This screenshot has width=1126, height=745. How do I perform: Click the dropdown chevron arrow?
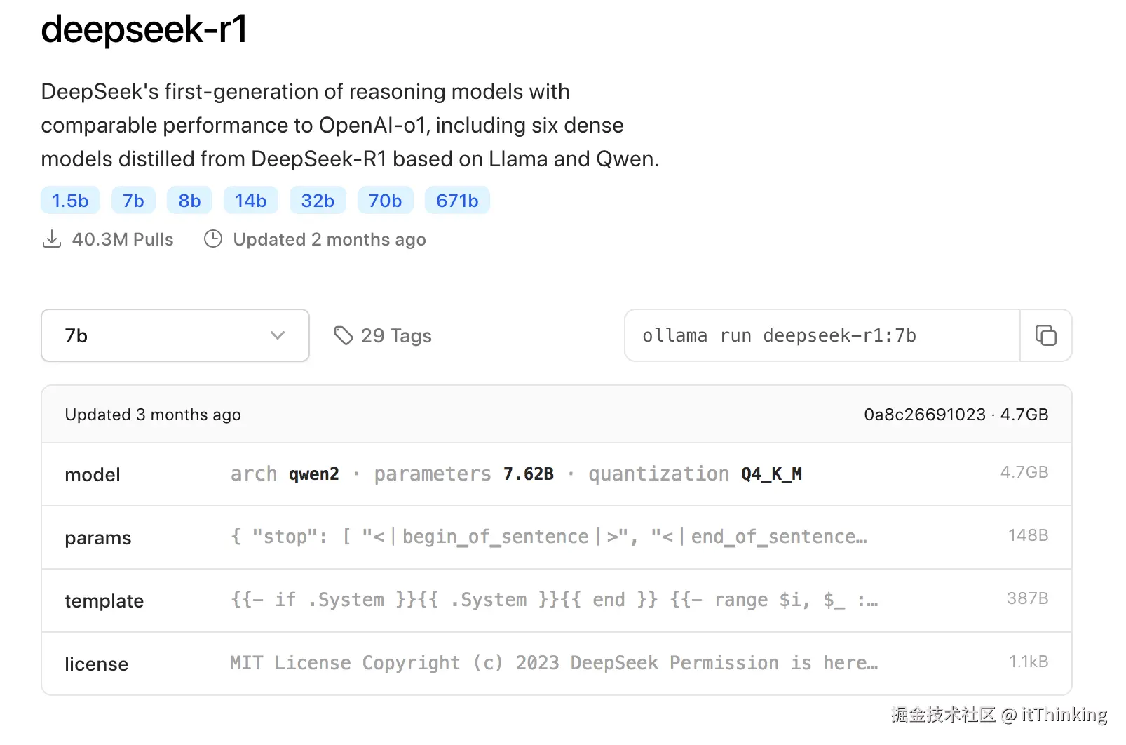pyautogui.click(x=278, y=335)
